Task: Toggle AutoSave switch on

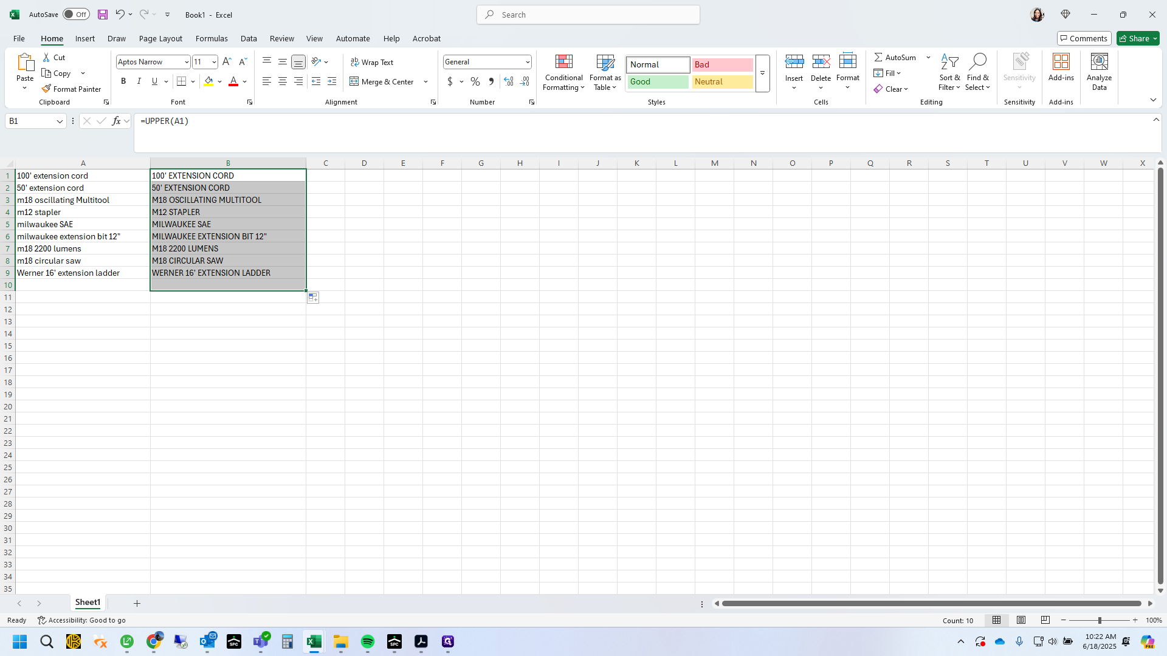Action: [76, 15]
